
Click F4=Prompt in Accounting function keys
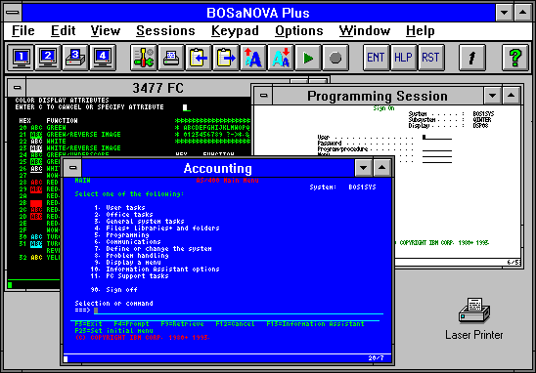click(x=132, y=324)
